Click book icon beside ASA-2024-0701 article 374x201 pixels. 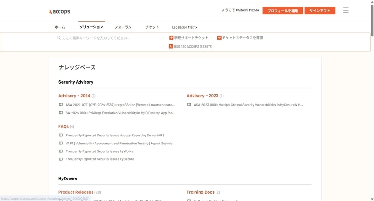(x=61, y=105)
